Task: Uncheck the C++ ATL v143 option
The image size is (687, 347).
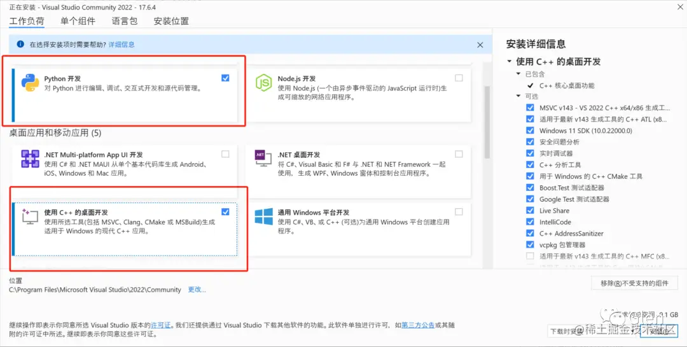Action: coord(530,119)
